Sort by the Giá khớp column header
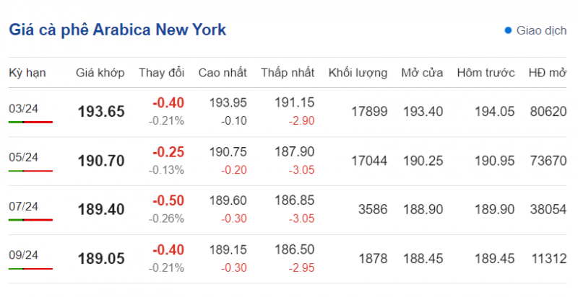 pos(100,73)
